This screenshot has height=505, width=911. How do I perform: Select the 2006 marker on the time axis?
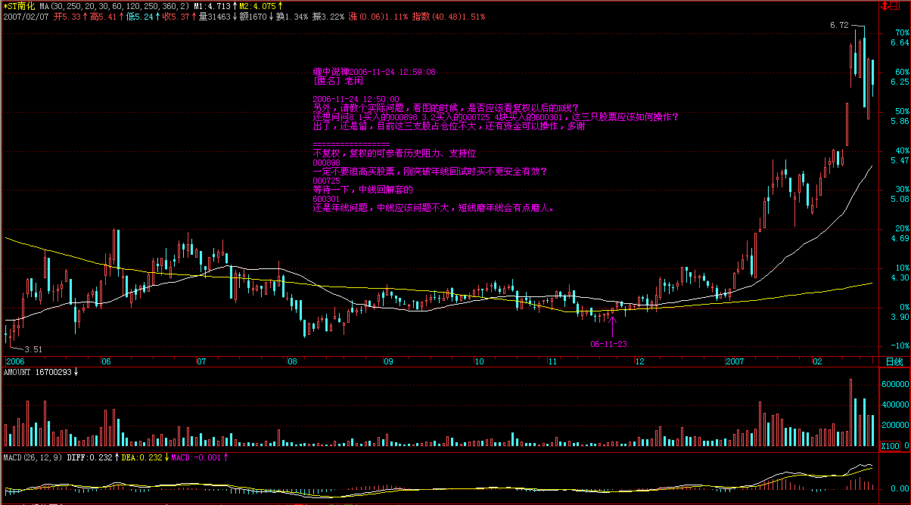pos(17,362)
